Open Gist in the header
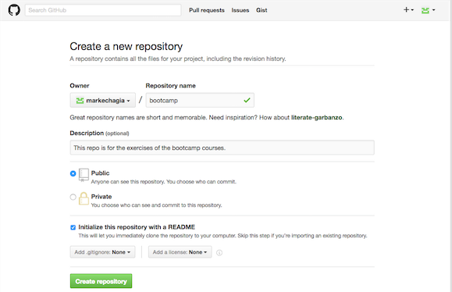Screen dimensions: 452x292 [262, 10]
